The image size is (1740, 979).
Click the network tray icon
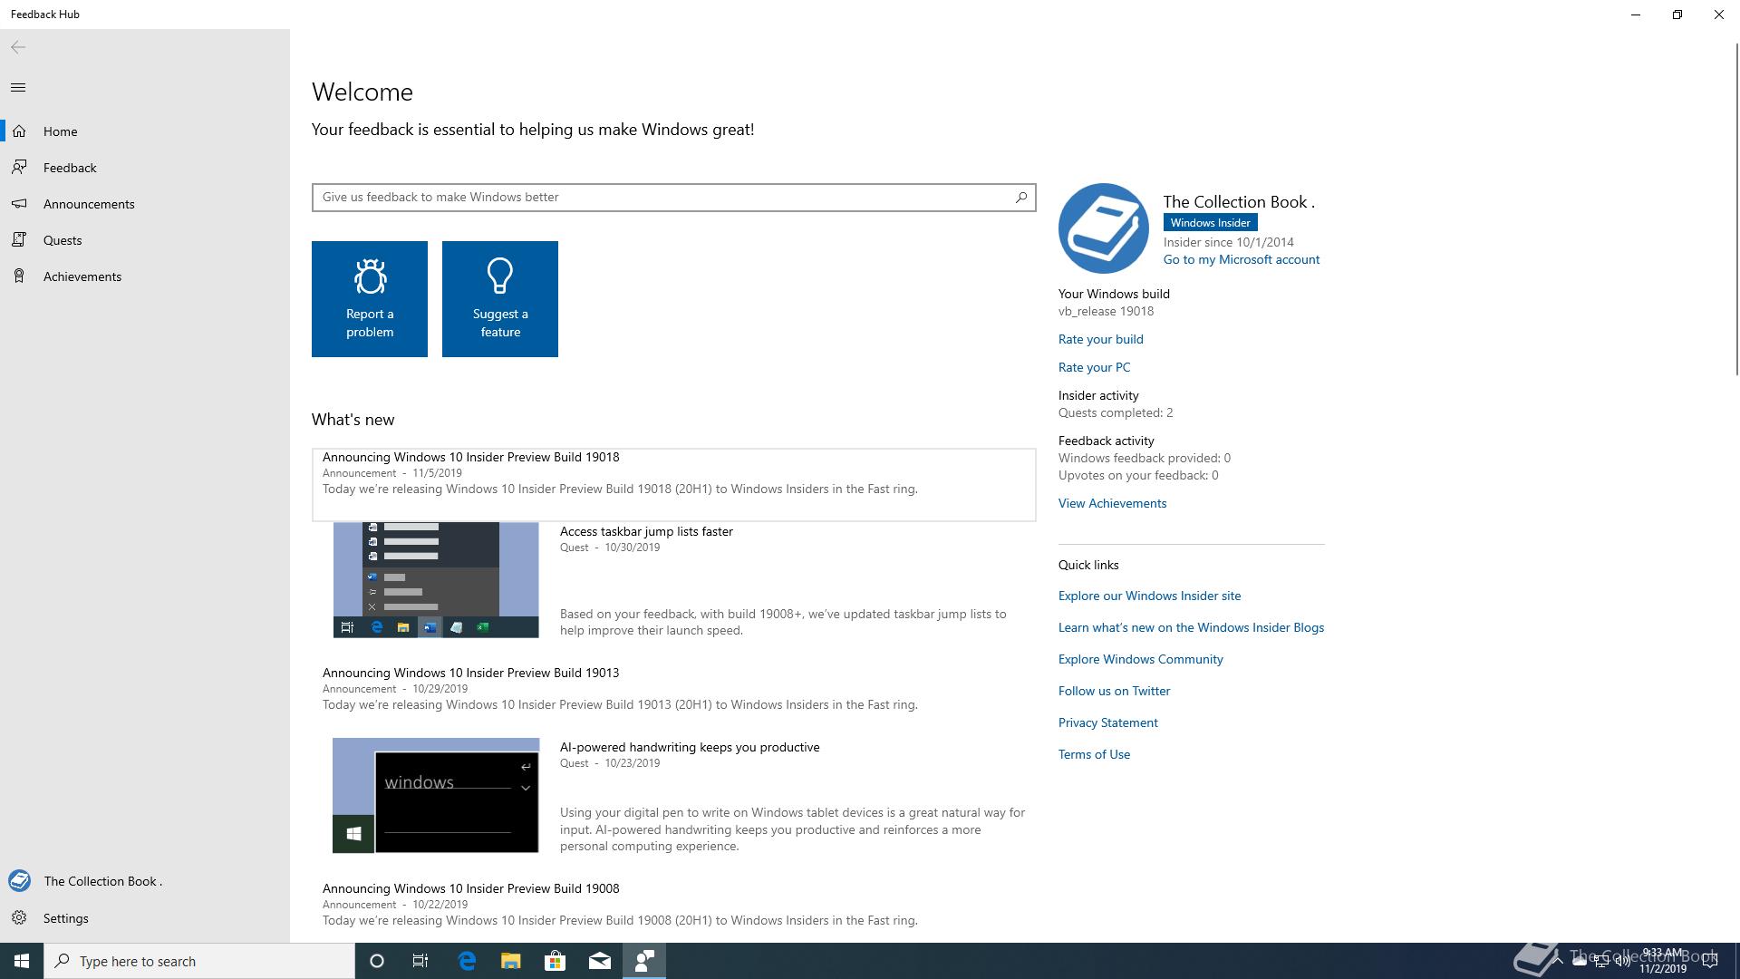[x=1600, y=961]
